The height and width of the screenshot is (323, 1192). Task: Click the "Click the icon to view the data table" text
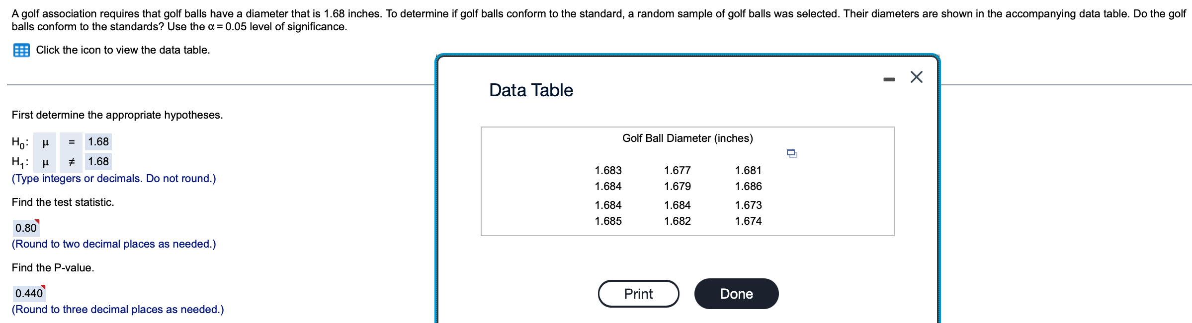(123, 50)
